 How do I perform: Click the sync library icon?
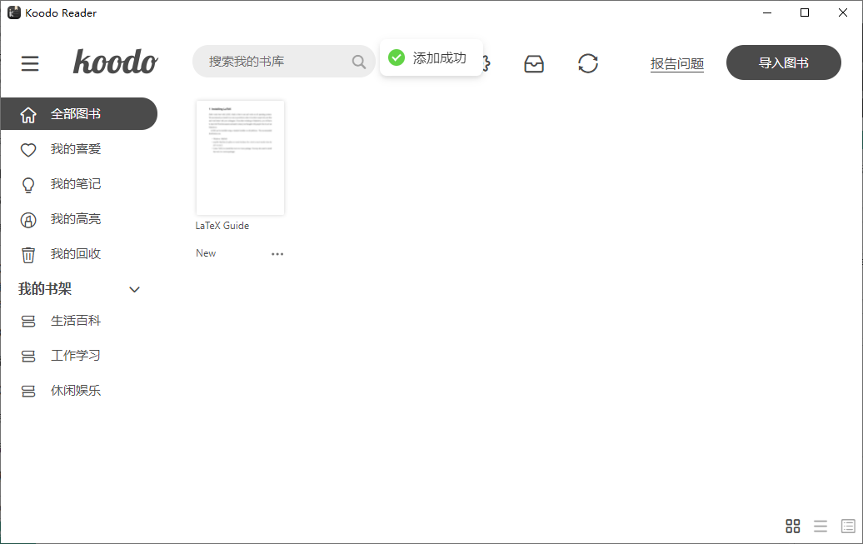588,62
